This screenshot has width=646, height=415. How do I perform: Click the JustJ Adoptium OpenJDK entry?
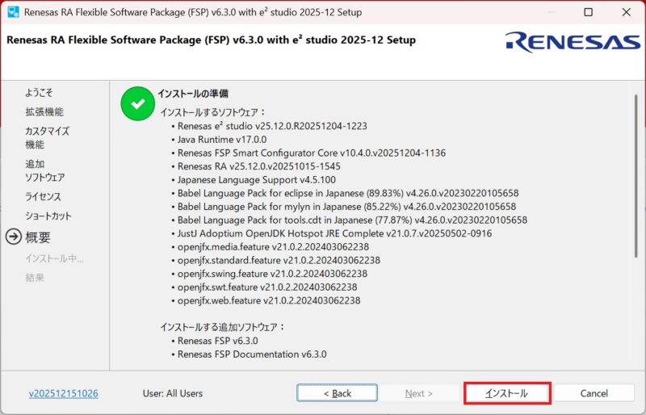click(x=334, y=233)
